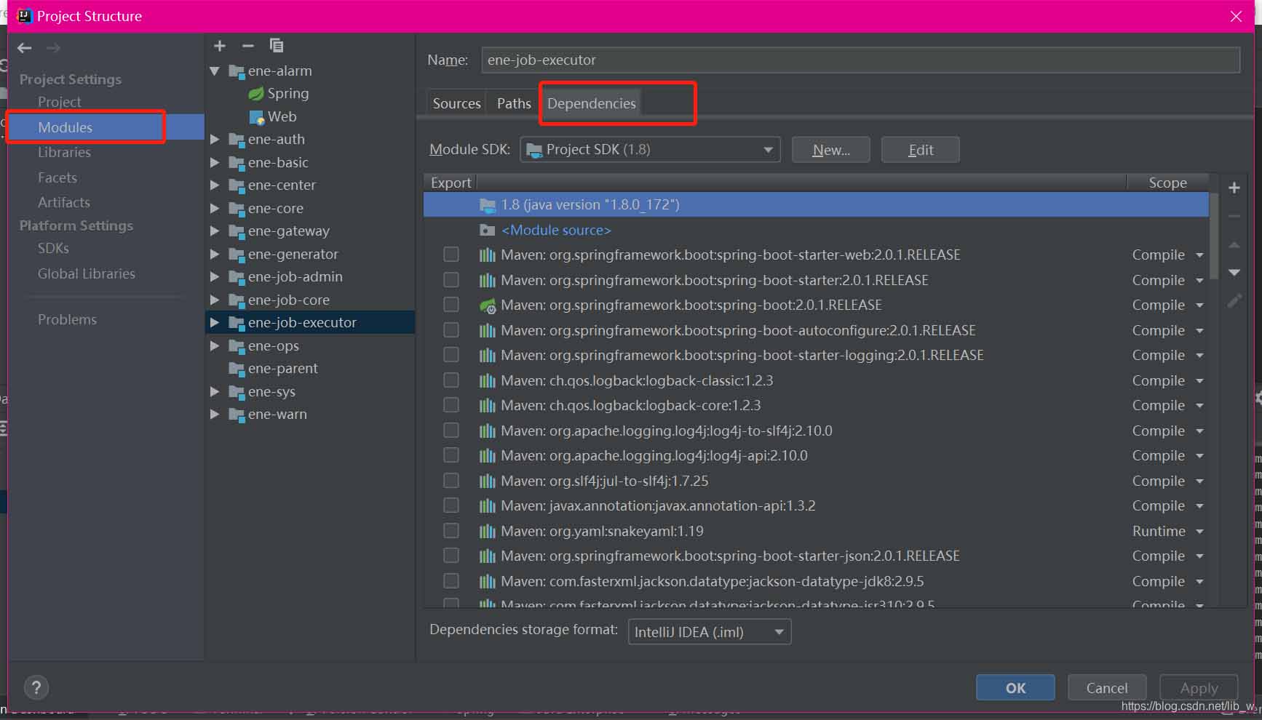1262x720 pixels.
Task: Open Artifacts in Project Settings
Action: 64,202
